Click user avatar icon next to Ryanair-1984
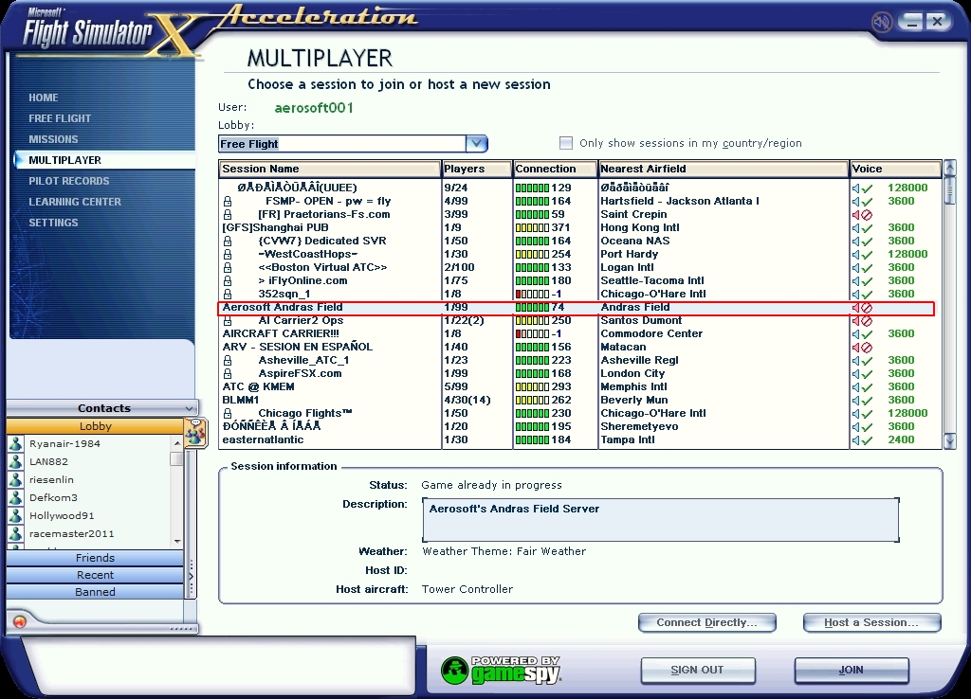The height and width of the screenshot is (699, 971). [15, 443]
